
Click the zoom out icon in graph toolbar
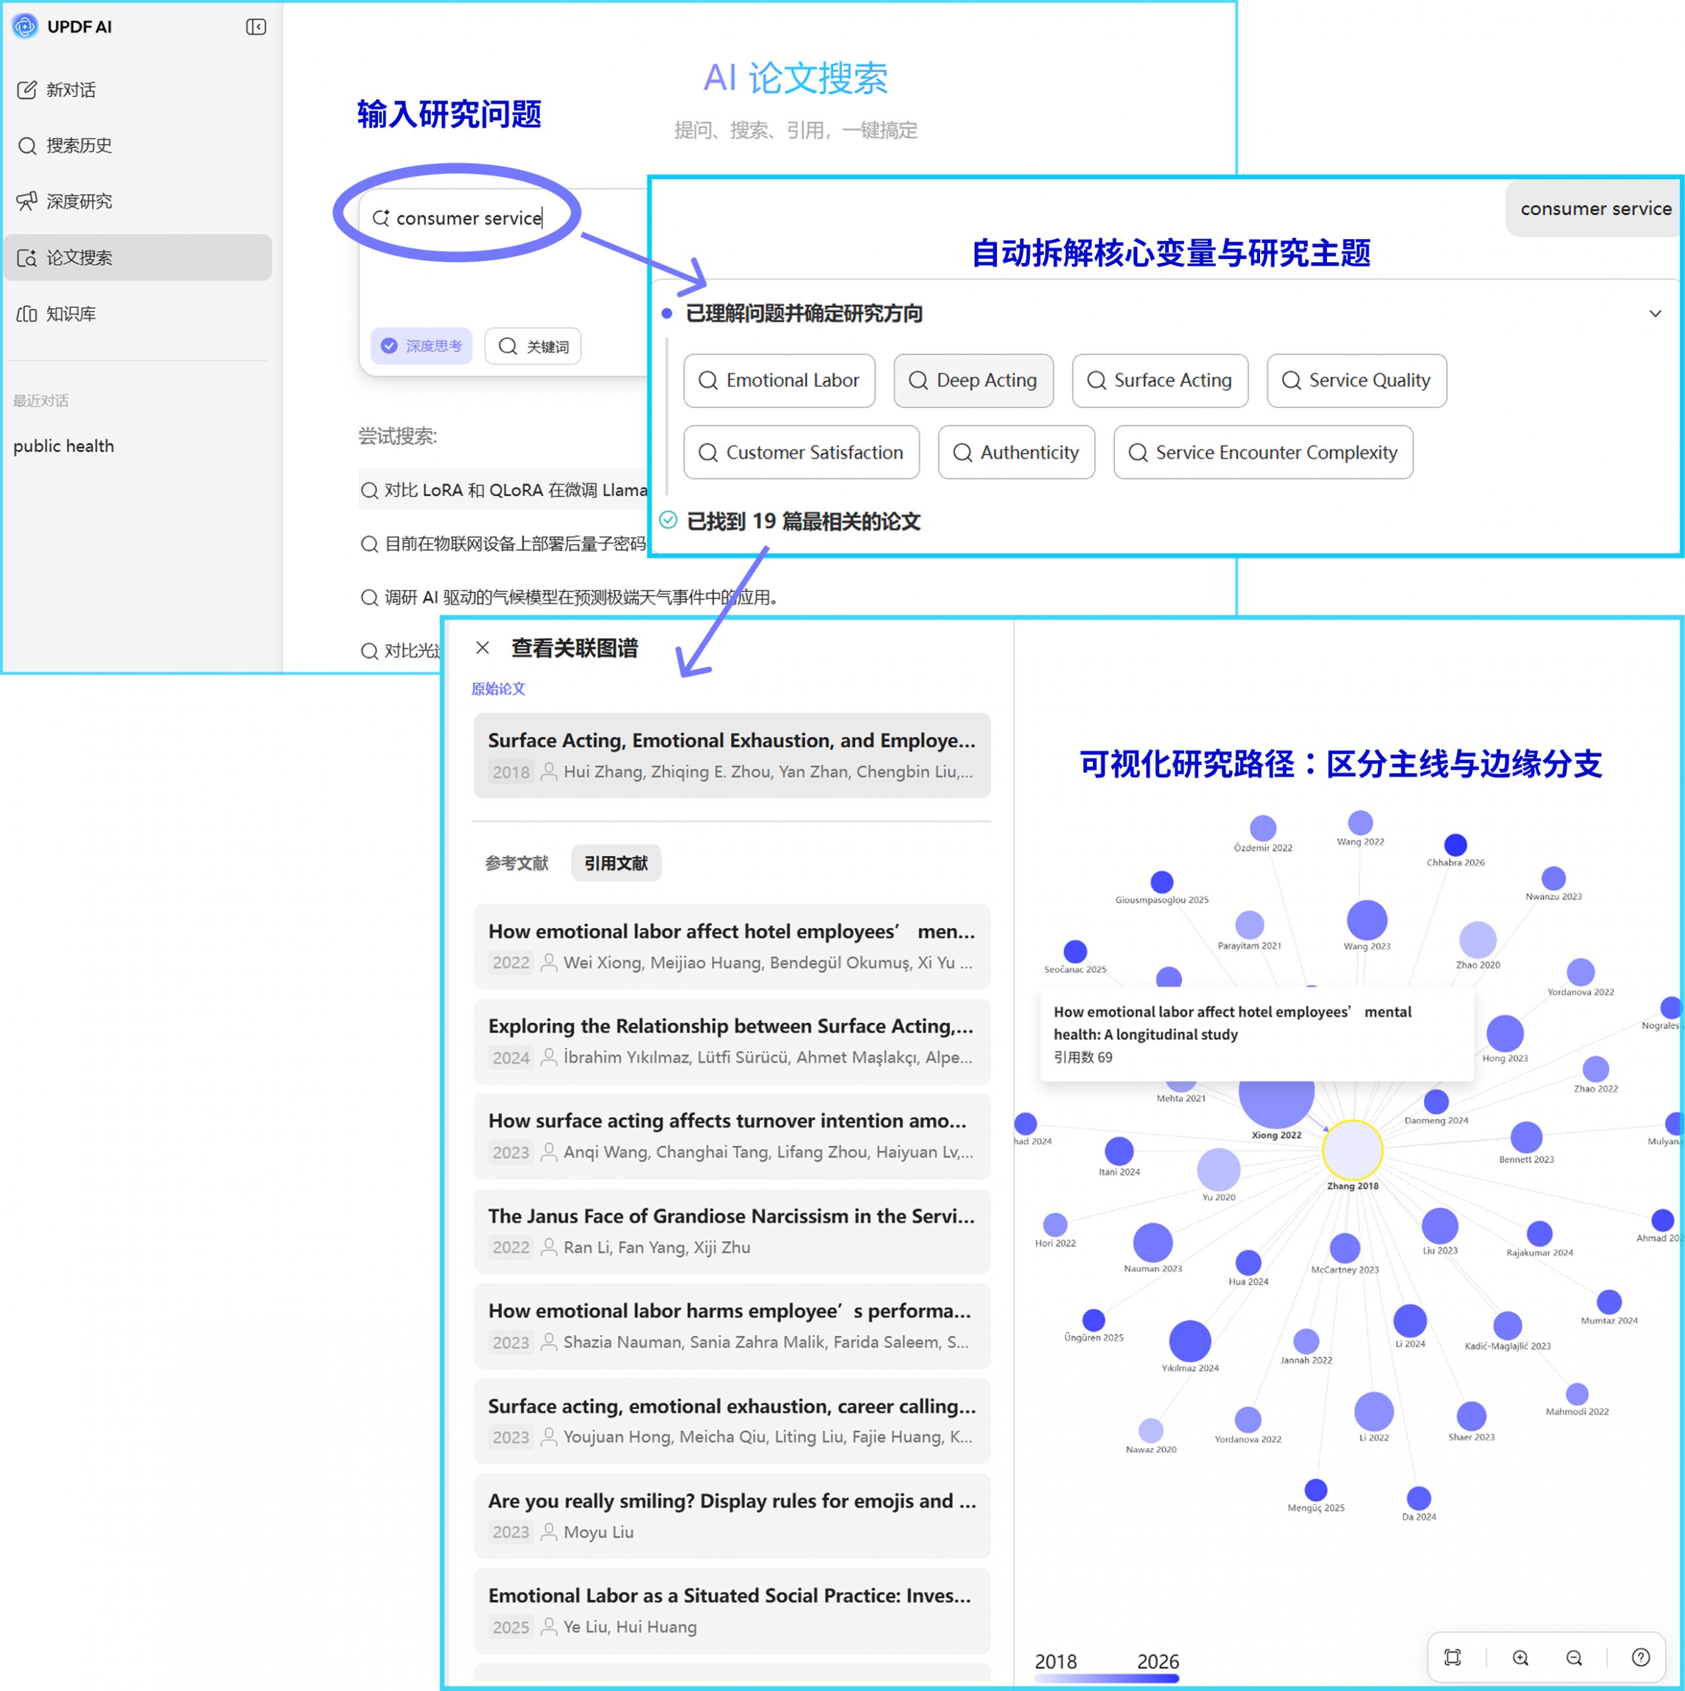(1574, 1657)
